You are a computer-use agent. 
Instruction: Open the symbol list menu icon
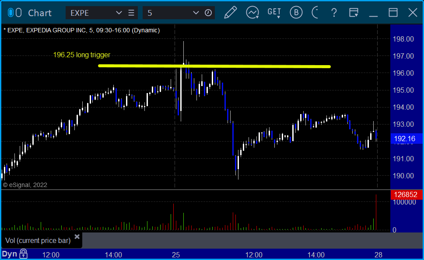(131, 13)
